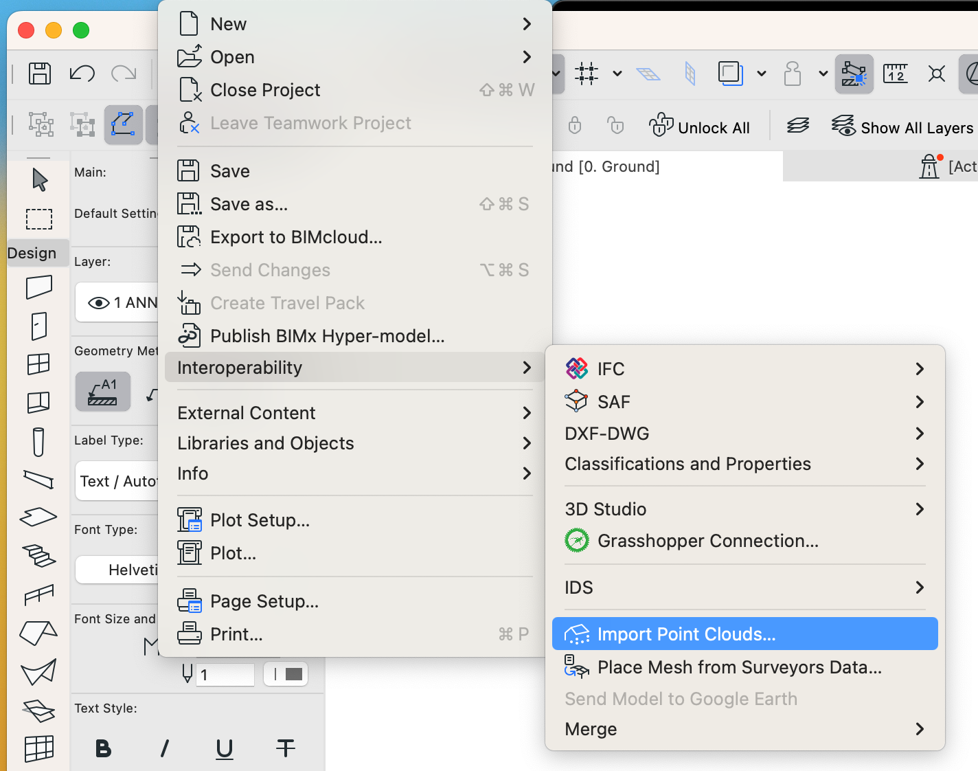978x771 pixels.
Task: Click the Save icon in toolbar
Action: pos(40,73)
